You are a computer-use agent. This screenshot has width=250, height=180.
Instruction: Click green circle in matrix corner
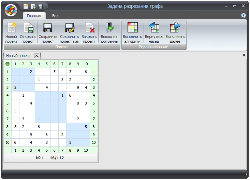[8, 64]
